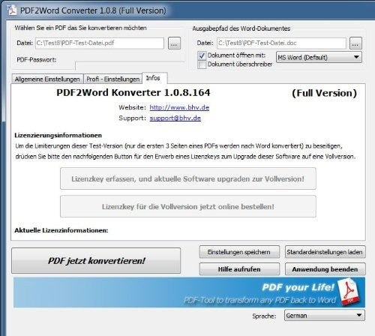Click the 'Sprache:' label
The width and height of the screenshot is (375, 336).
click(x=264, y=316)
